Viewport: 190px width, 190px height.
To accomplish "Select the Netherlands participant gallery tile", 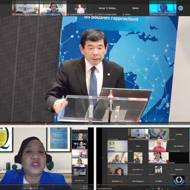I will tap(117, 181).
